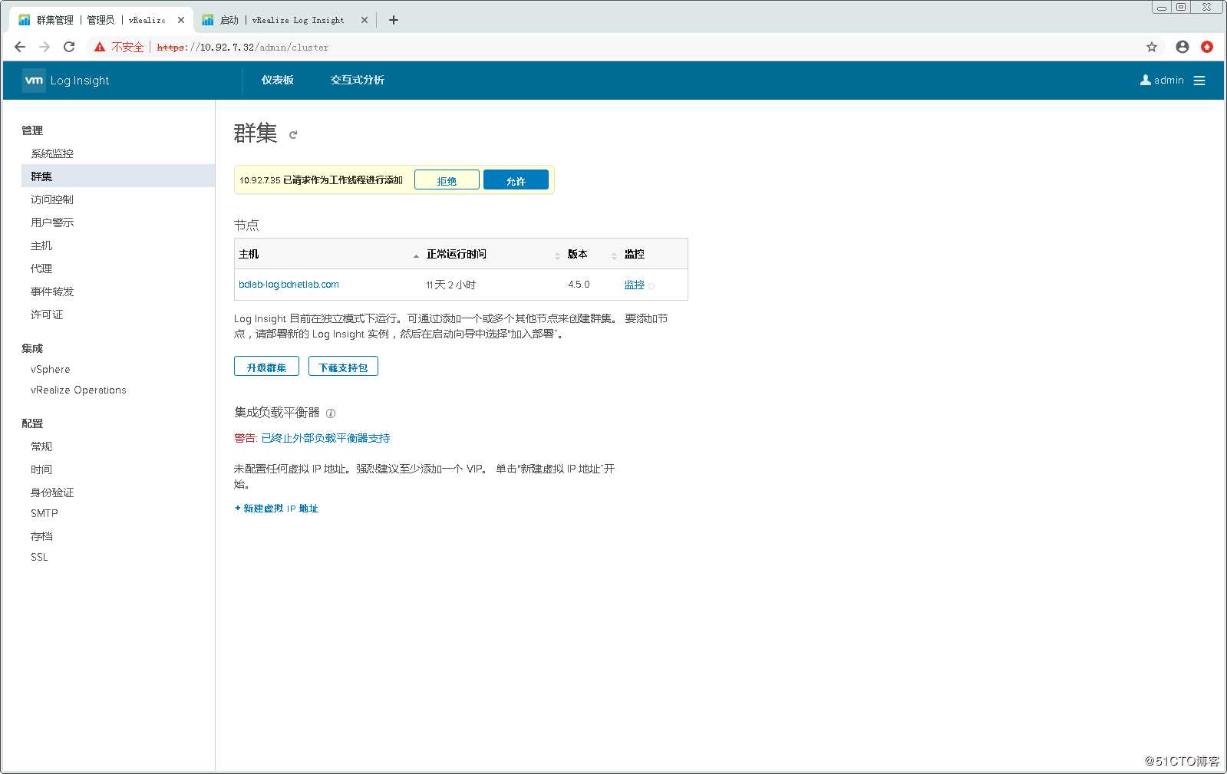Open the 已终止外部负载平衡器支持 warning link

coord(325,439)
